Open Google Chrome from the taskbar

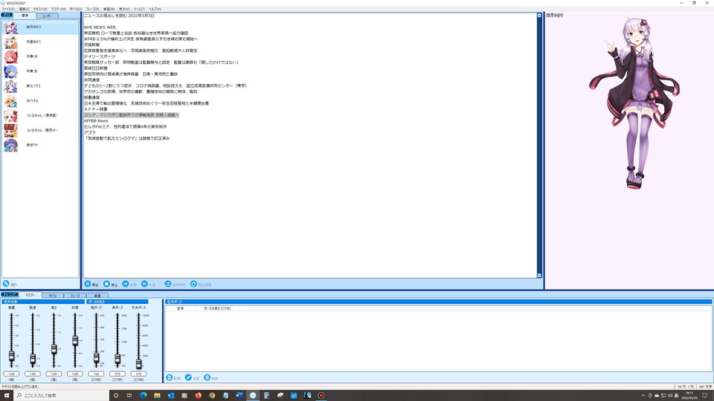coord(212,396)
